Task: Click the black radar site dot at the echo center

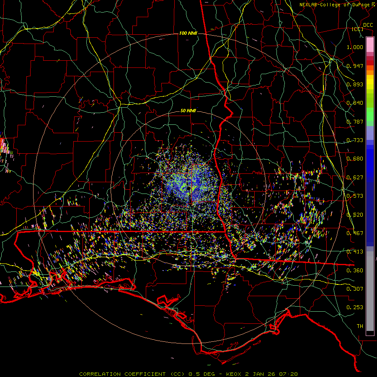Action: [189, 188]
